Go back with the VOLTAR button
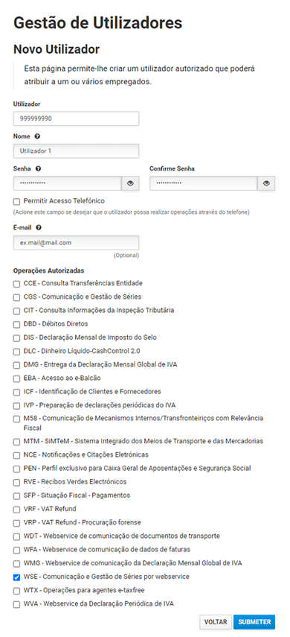 coord(216,622)
